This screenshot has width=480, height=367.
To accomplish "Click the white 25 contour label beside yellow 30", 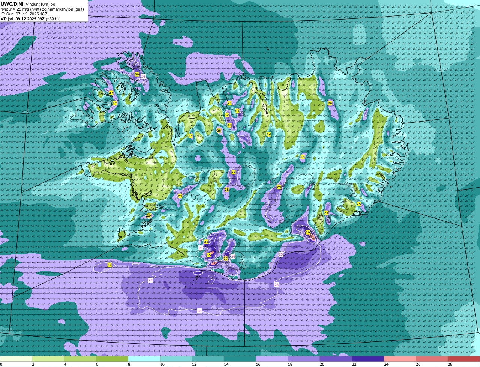I will coord(143,76).
